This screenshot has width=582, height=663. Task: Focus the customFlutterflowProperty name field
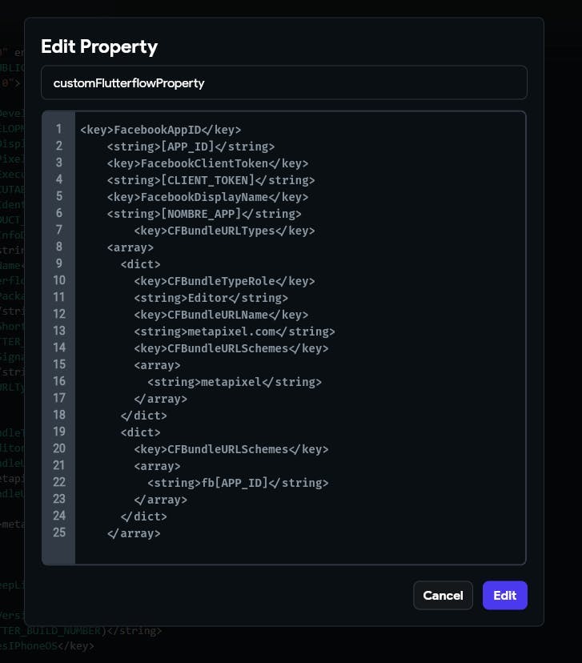pos(272,82)
